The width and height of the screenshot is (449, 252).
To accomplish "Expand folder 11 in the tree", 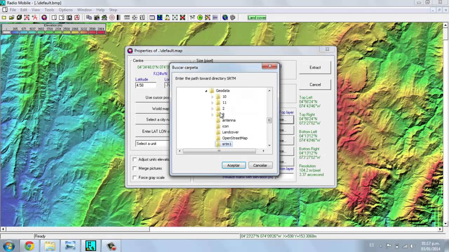I will click(x=212, y=103).
